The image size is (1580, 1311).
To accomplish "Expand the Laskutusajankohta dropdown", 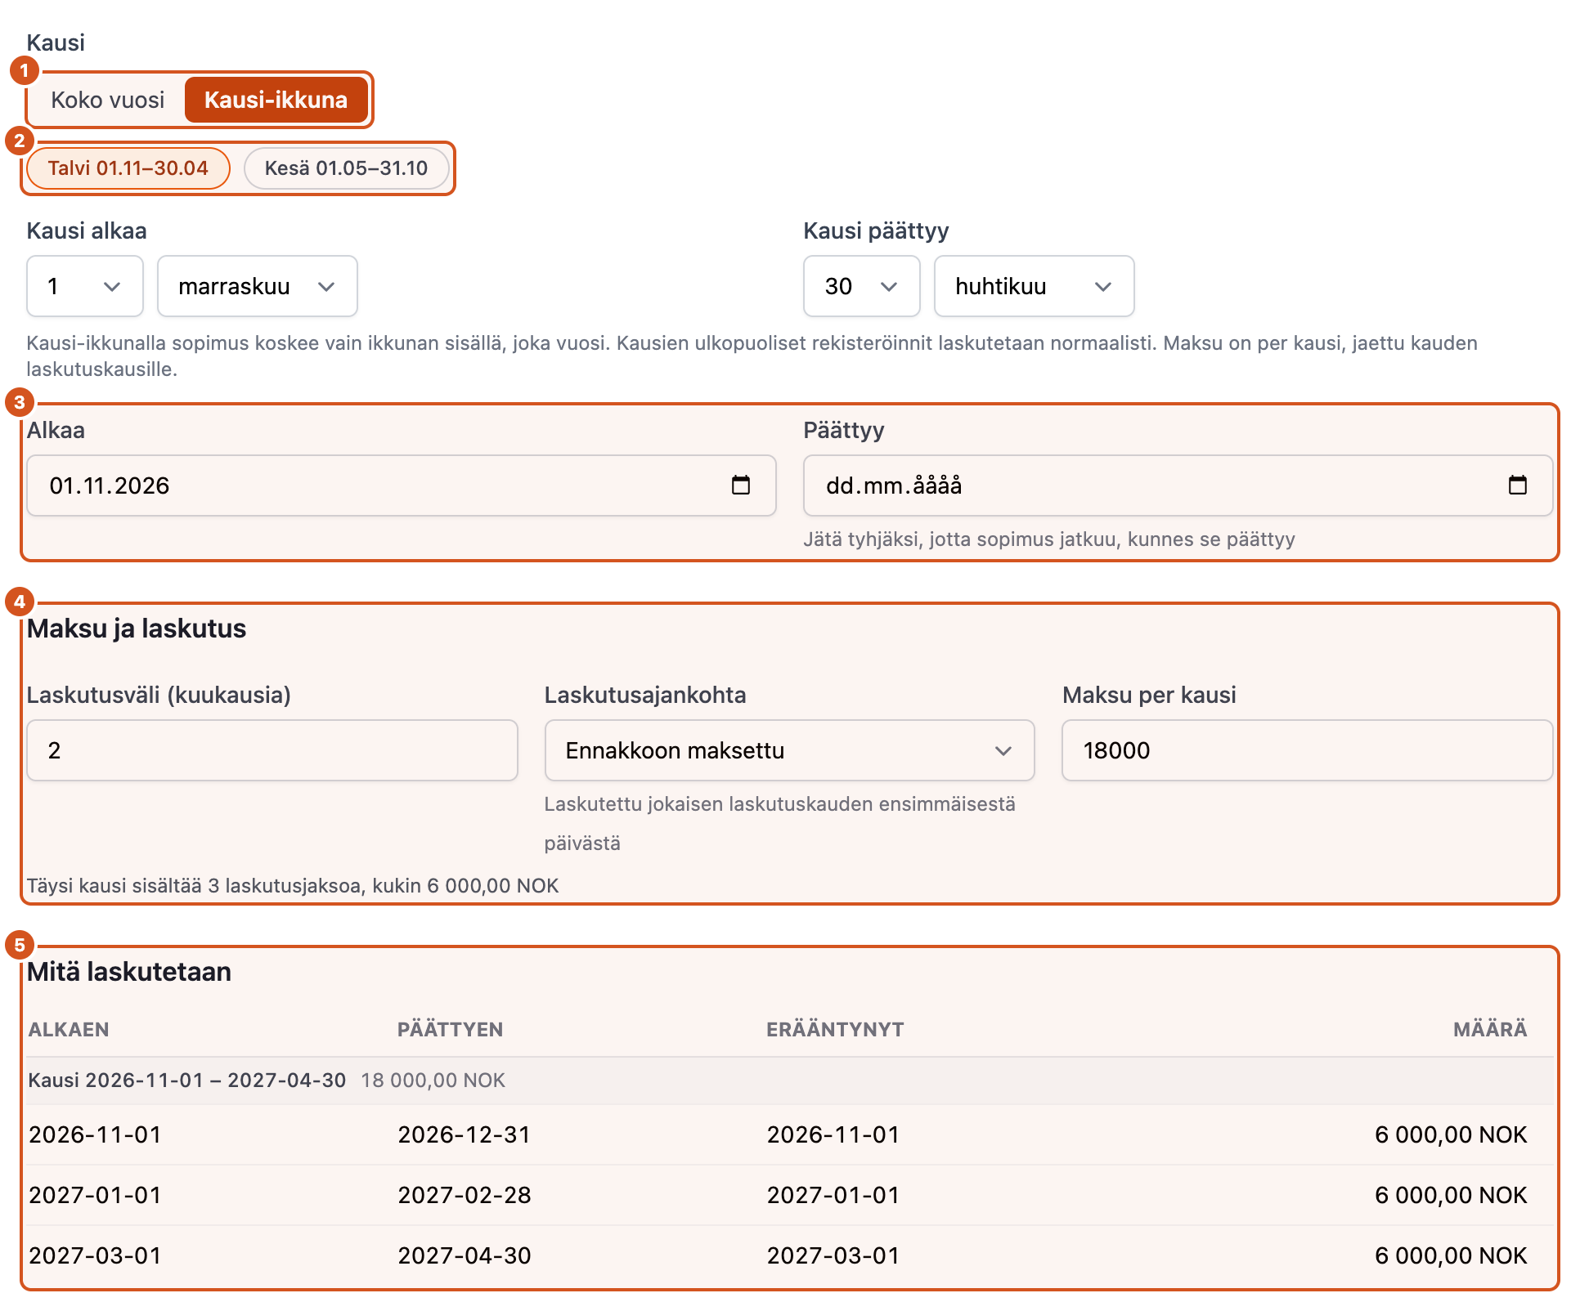I will 790,750.
